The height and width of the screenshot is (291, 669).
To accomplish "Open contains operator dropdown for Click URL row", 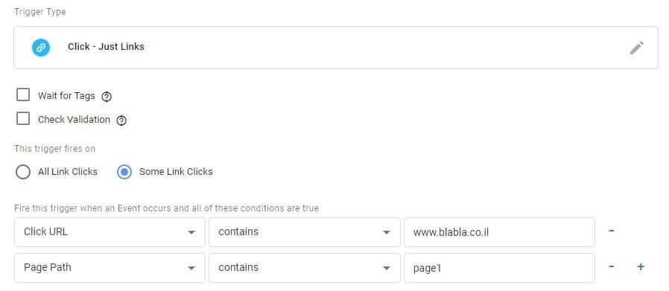I will point(305,232).
